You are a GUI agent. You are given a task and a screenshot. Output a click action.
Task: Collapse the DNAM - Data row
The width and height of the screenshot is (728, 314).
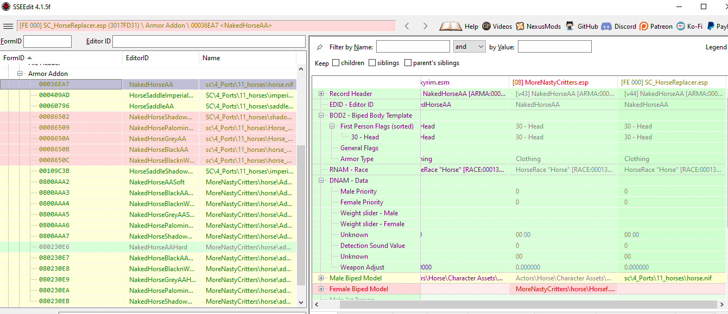pos(321,181)
